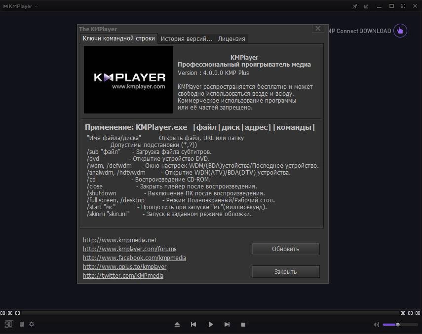Click the elapsed time 00:00:00 at left
Viewport: 422px width, 334px height.
(x=10, y=313)
